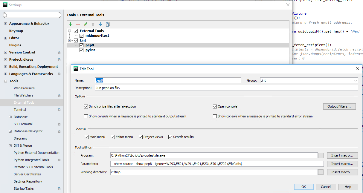Move selected tool down with blue arrow
Viewport: 363px width, 193px height.
click(x=100, y=24)
